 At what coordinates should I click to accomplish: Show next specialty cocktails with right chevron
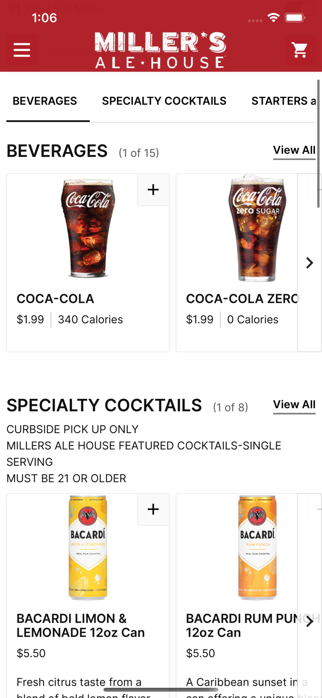click(309, 622)
